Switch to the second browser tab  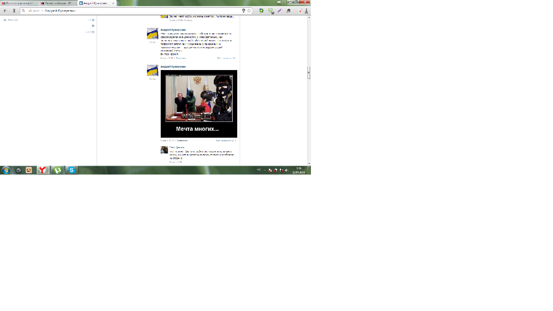pos(58,3)
